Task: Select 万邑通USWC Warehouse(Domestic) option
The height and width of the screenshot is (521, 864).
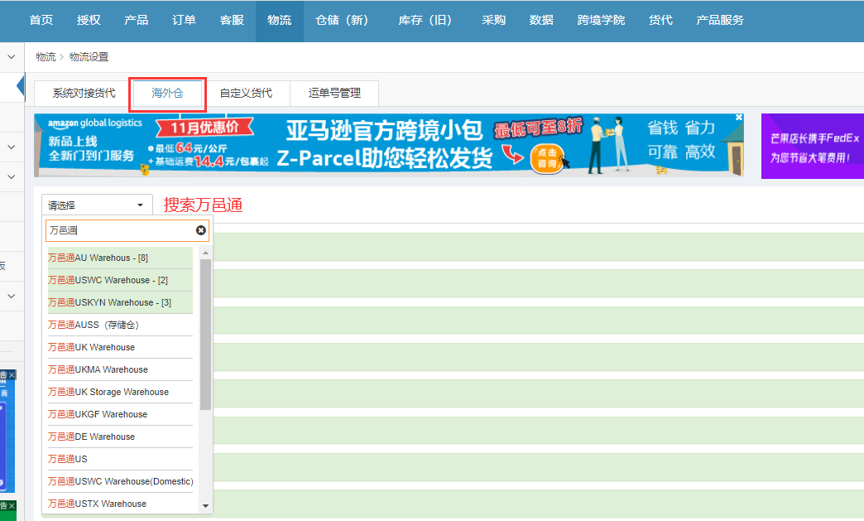Action: [x=120, y=481]
